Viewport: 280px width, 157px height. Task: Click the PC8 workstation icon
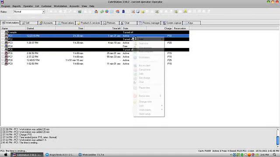tap(6, 60)
